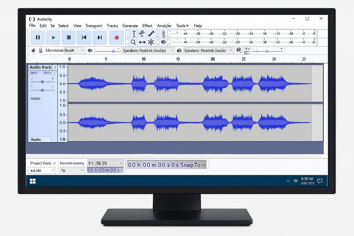Click the zoom magnifier icon after Reatrek dropdown
354x236 pixels.
point(239,50)
